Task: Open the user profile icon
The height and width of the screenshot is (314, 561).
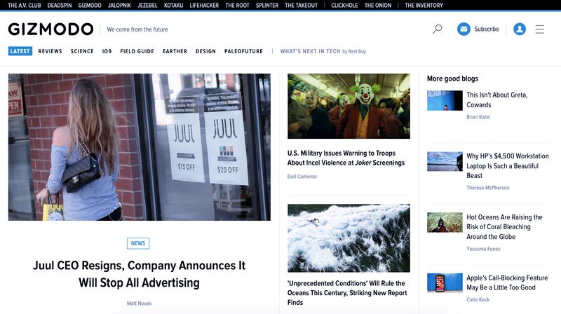Action: point(520,29)
